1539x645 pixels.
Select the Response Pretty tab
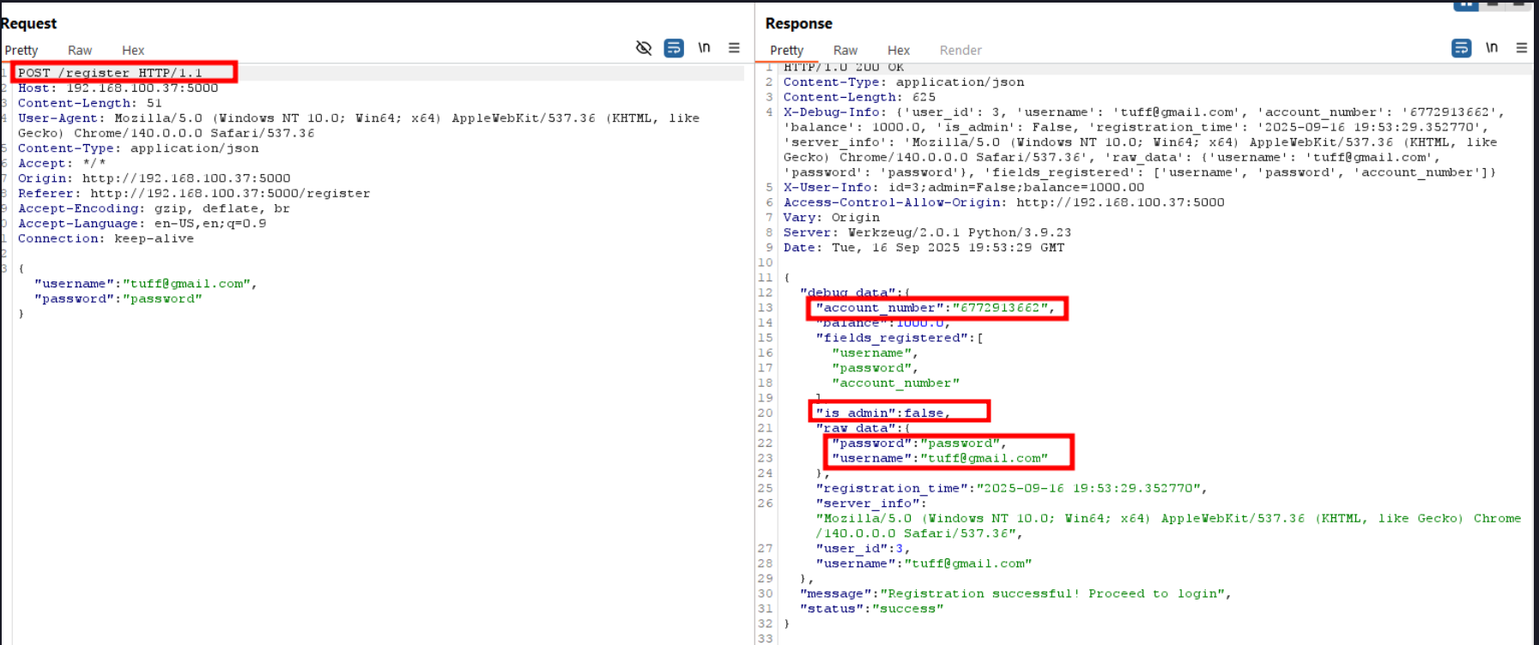click(786, 51)
